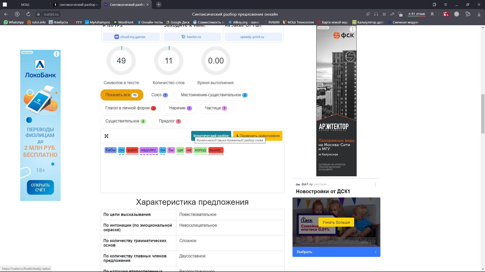Open LocoBank ad options three-dot menu
Screen dimensions: 485x272
coord(57,54)
